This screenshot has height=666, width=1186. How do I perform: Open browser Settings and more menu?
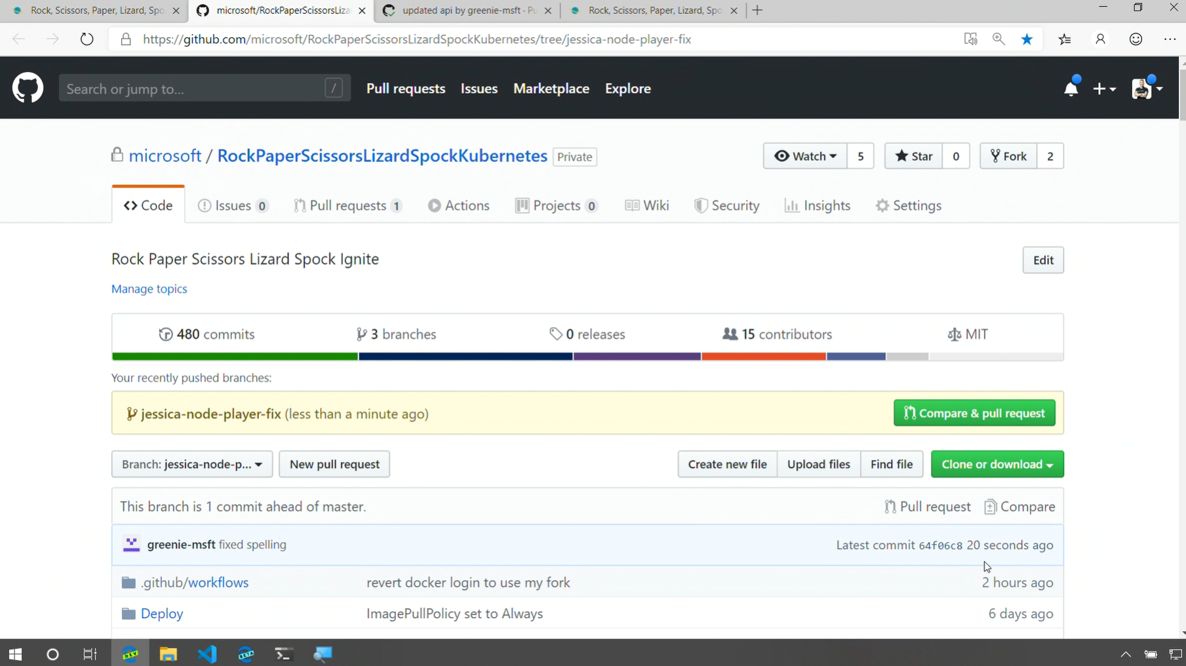click(x=1170, y=39)
